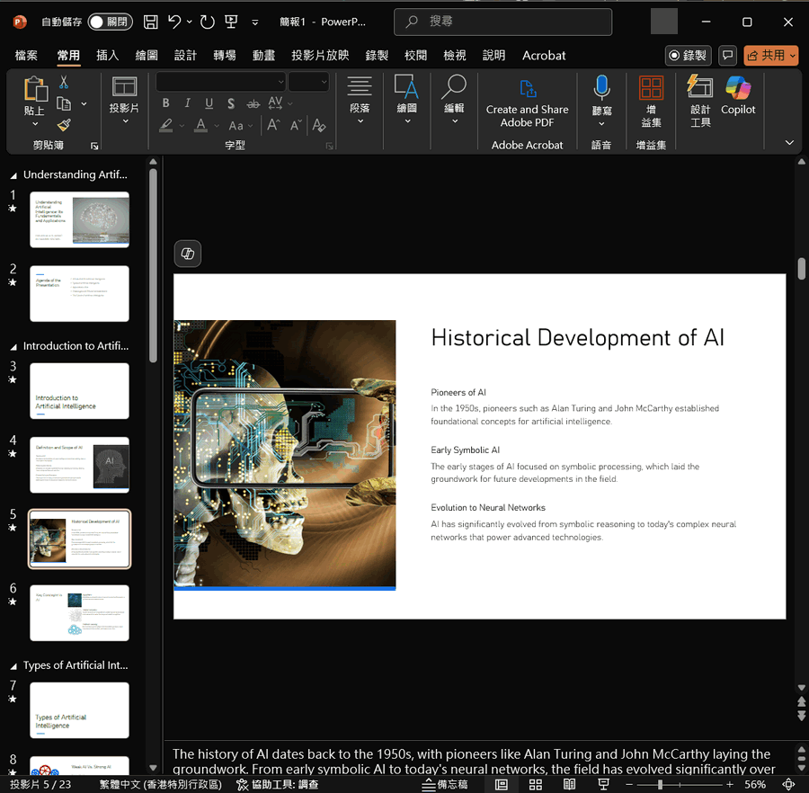This screenshot has width=809, height=793.
Task: Toggle the AutoSave switch
Action: (110, 22)
